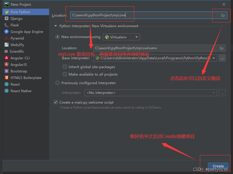Click the Google App Engine icon

pyautogui.click(x=7, y=31)
